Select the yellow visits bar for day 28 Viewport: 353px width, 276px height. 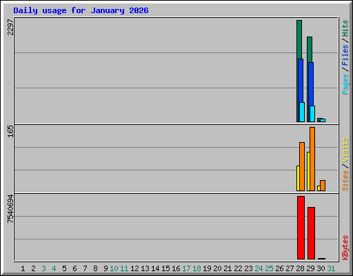click(x=298, y=178)
